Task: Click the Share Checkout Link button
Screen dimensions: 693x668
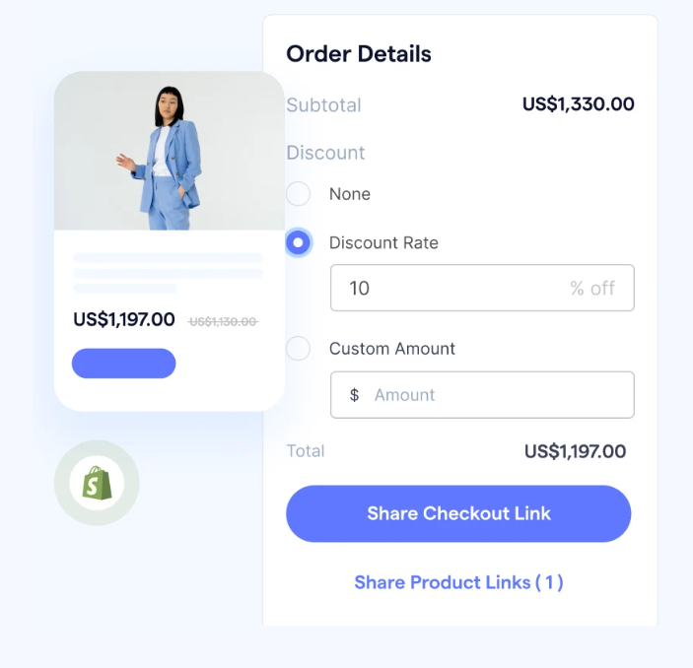Action: (458, 513)
